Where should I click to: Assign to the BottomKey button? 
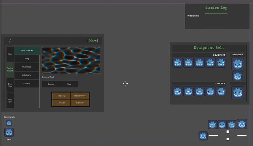coord(80,96)
